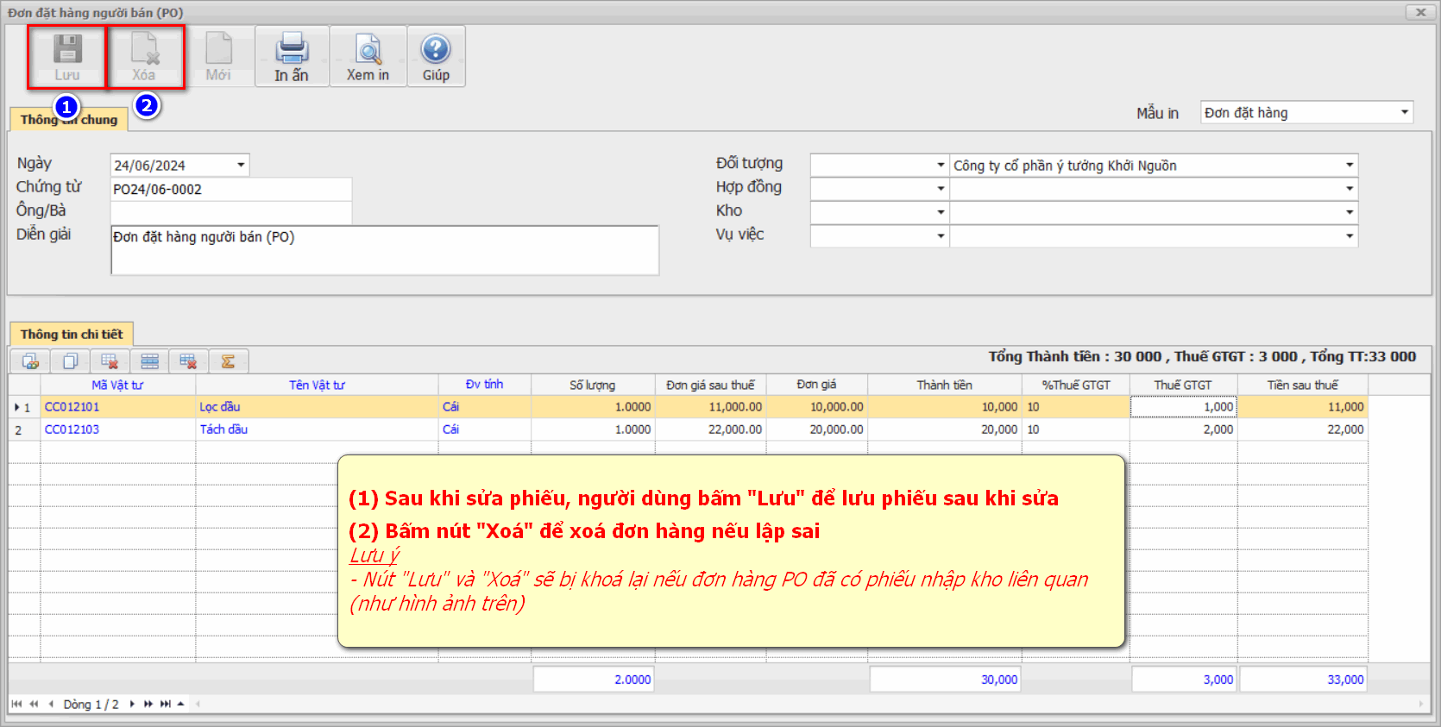
Task: Expand the Kho code dropdown
Action: coord(940,212)
